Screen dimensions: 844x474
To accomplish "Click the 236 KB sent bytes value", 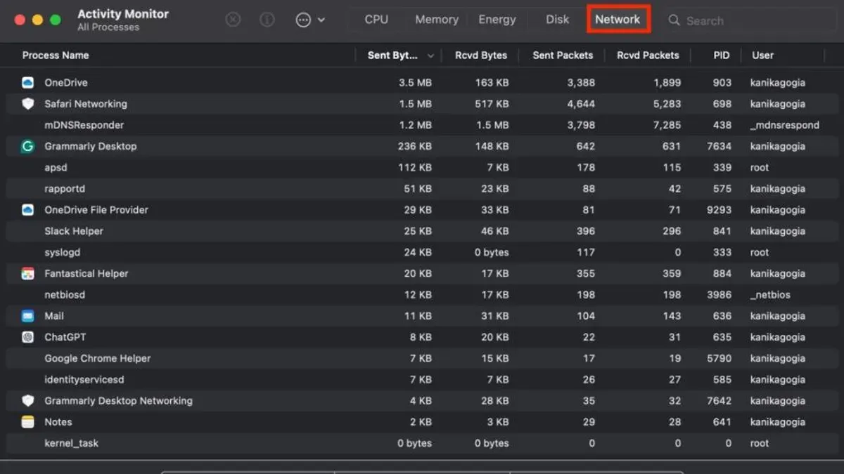I will pyautogui.click(x=415, y=146).
